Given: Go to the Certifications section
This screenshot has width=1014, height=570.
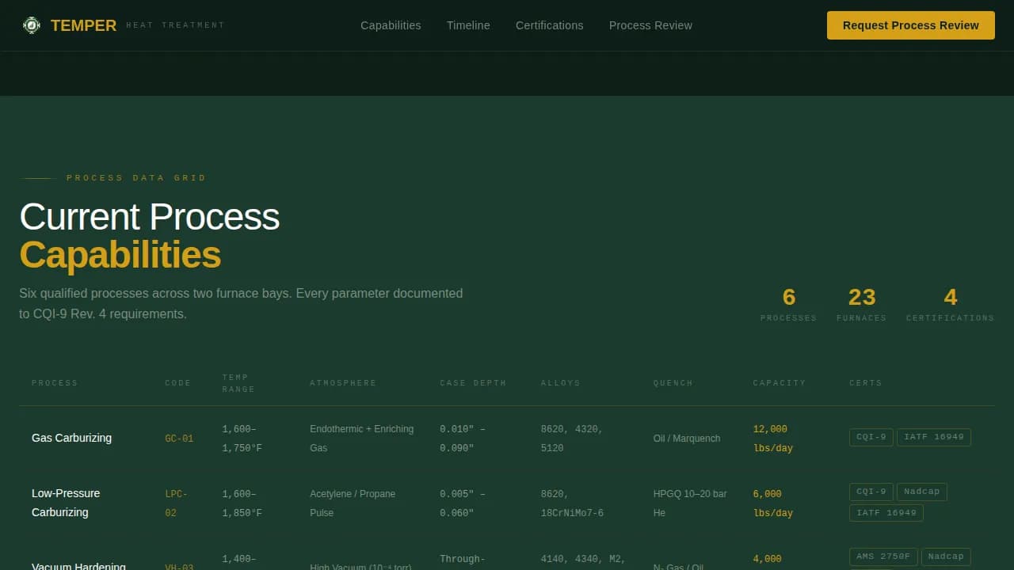Looking at the screenshot, I should [x=549, y=25].
